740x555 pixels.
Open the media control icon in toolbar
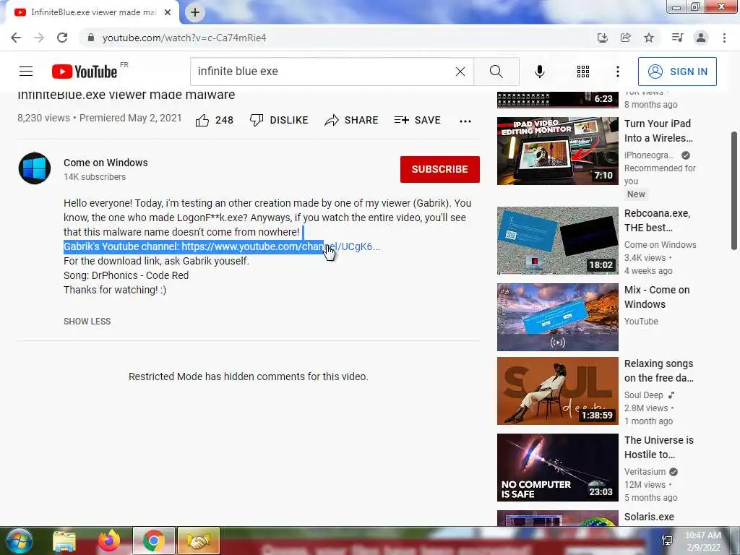[677, 38]
